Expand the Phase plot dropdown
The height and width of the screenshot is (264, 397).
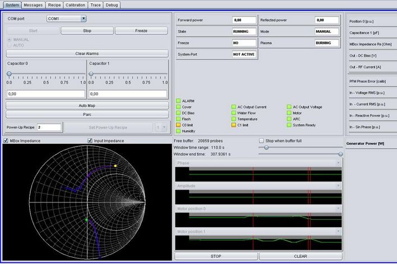(338, 163)
